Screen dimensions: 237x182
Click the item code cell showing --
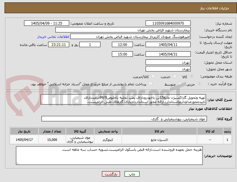point(210,140)
